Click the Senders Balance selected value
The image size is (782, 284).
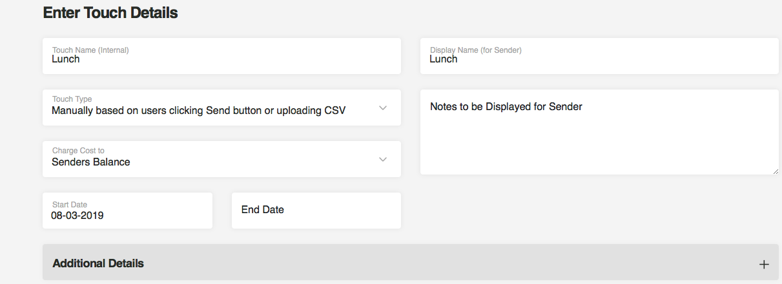tap(91, 162)
